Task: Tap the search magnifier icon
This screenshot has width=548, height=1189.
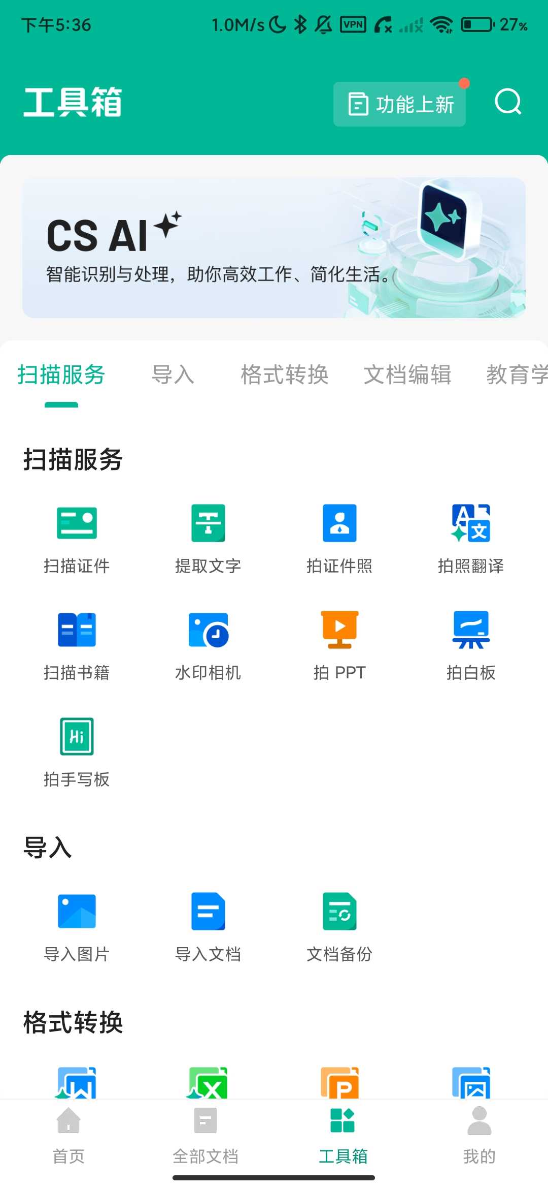Action: (x=508, y=102)
